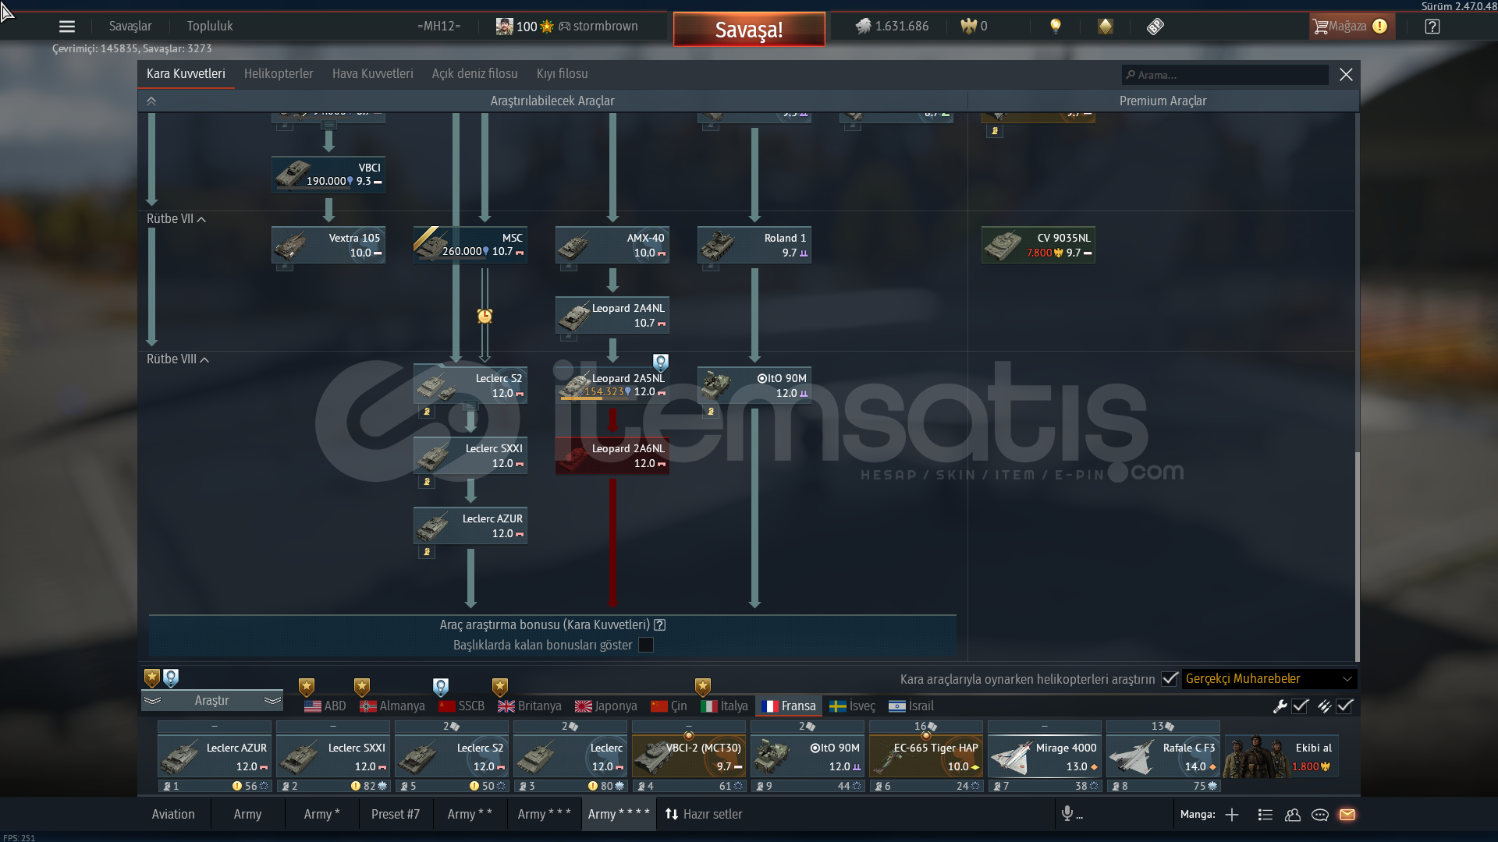Viewport: 1498px width, 842px height.
Task: Select Almanya nation
Action: click(x=392, y=706)
